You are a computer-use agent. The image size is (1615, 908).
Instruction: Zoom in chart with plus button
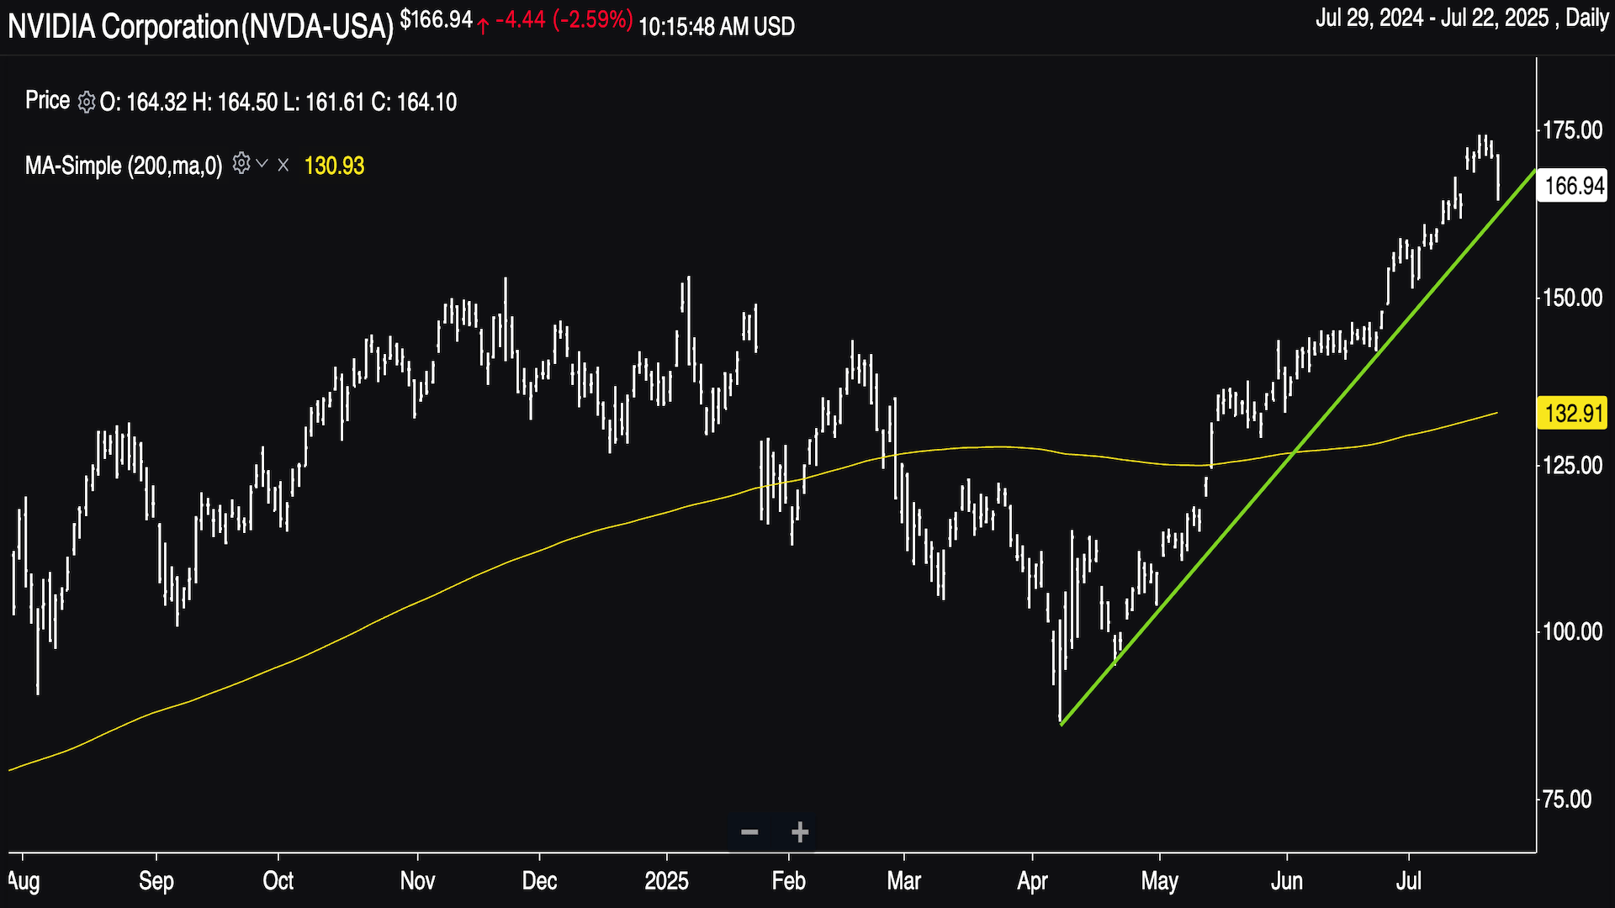click(x=800, y=832)
